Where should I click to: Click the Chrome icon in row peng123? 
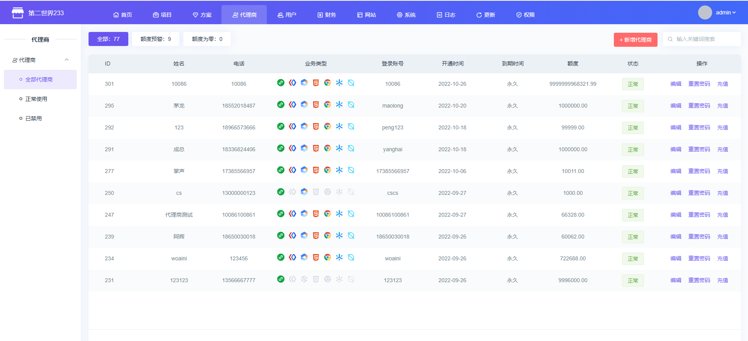pyautogui.click(x=328, y=126)
